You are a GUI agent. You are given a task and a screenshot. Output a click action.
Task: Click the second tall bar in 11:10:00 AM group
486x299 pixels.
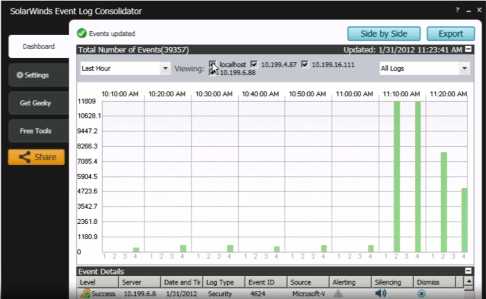[418, 177]
